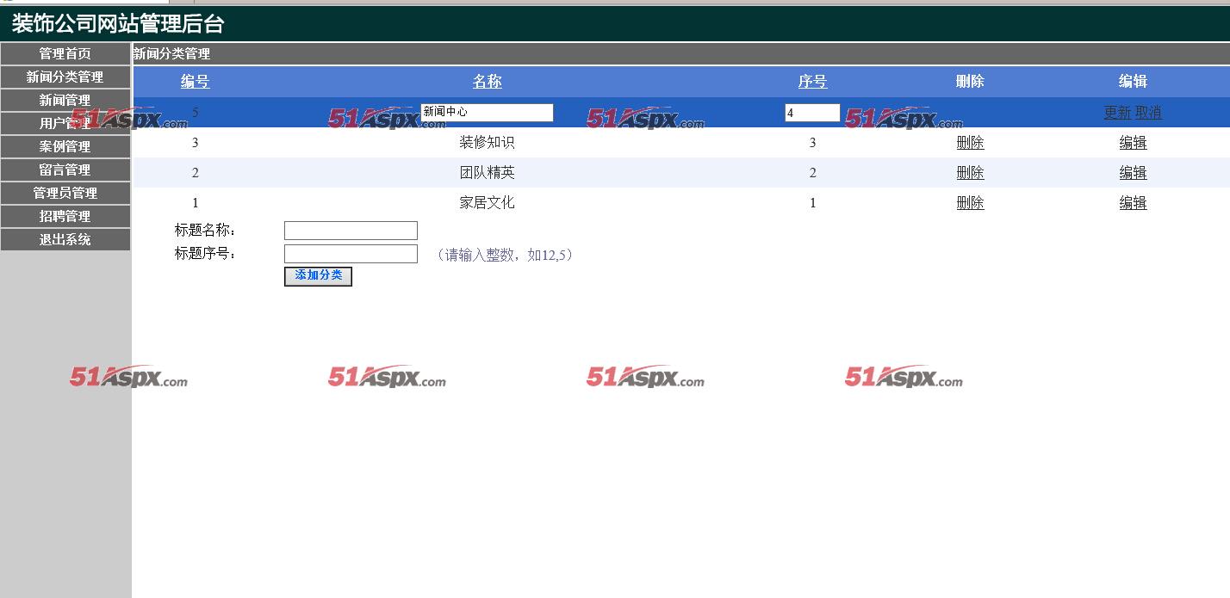The height and width of the screenshot is (598, 1230).
Task: Click the 编辑 column header
Action: [1133, 82]
